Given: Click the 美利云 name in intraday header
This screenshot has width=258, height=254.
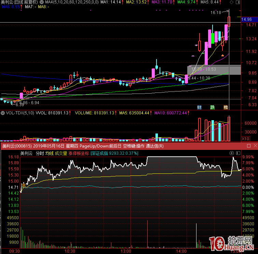Looking at the screenshot, I should click(26, 153).
